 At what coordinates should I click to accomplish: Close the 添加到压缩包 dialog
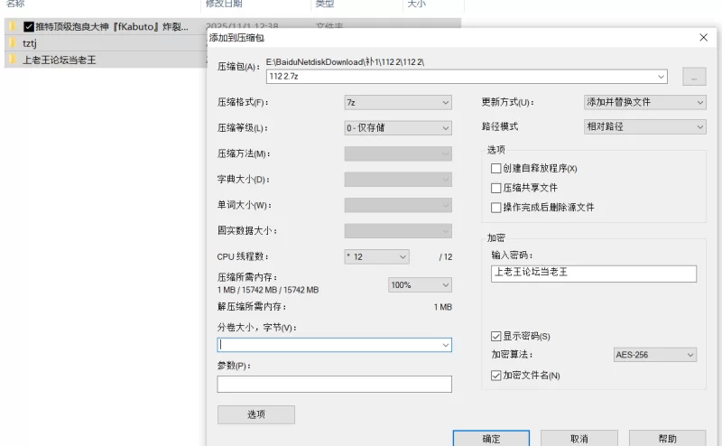(x=703, y=38)
